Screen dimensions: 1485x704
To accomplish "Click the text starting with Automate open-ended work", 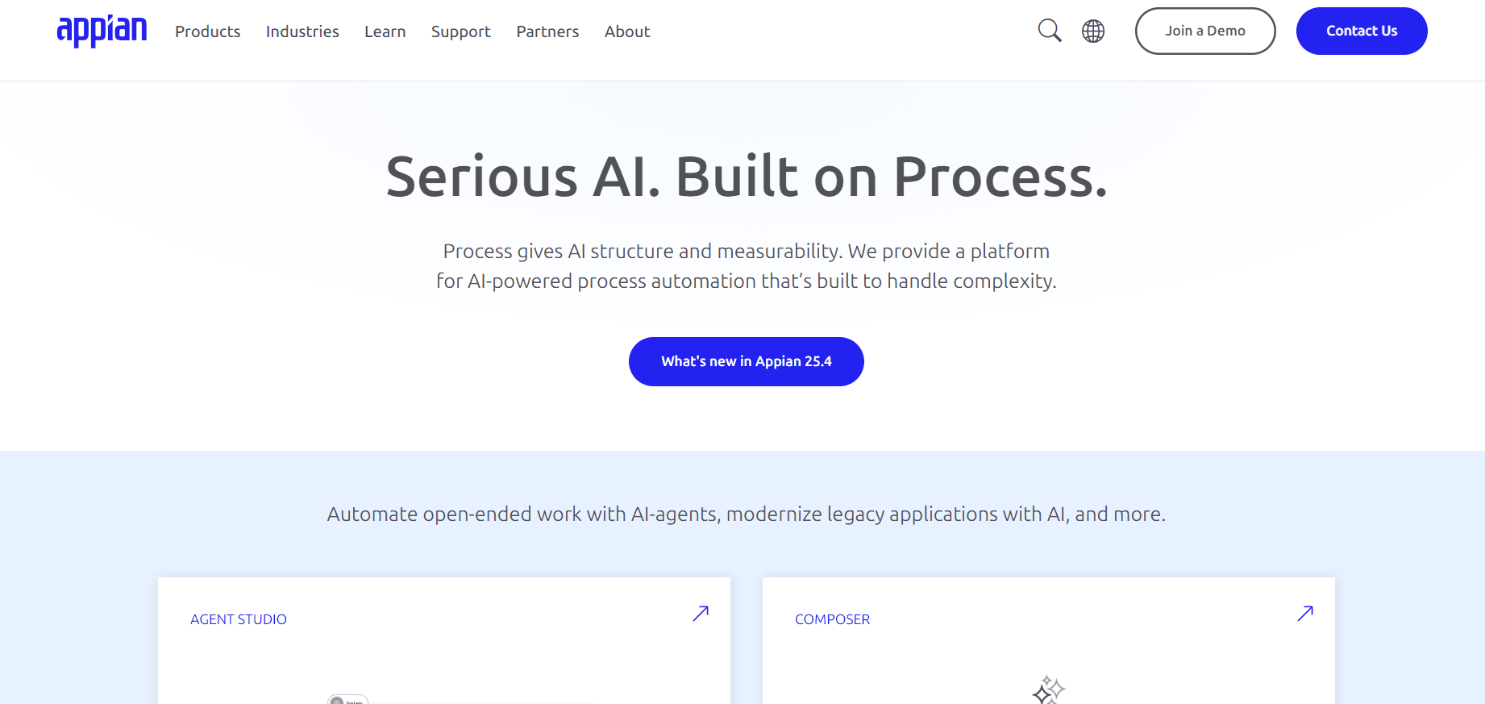I will click(747, 514).
